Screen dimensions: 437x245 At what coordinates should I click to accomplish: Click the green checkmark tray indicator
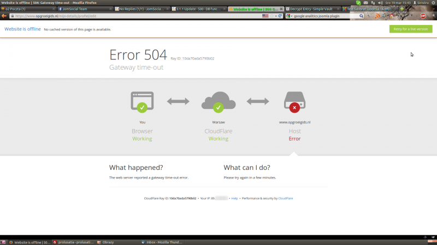click(358, 3)
